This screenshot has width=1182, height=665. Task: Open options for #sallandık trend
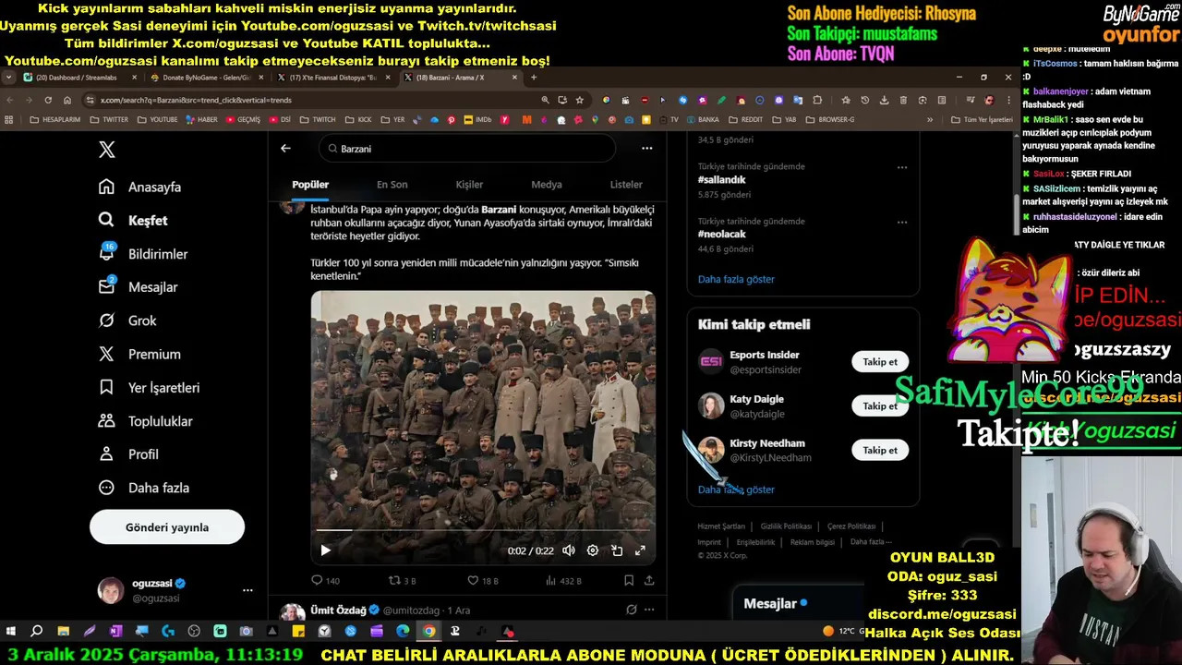click(902, 168)
